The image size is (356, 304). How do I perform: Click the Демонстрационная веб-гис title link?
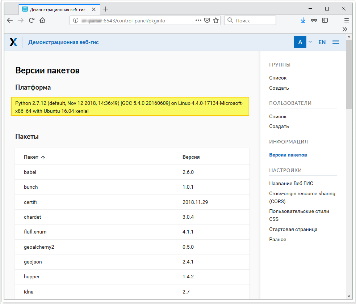click(63, 42)
